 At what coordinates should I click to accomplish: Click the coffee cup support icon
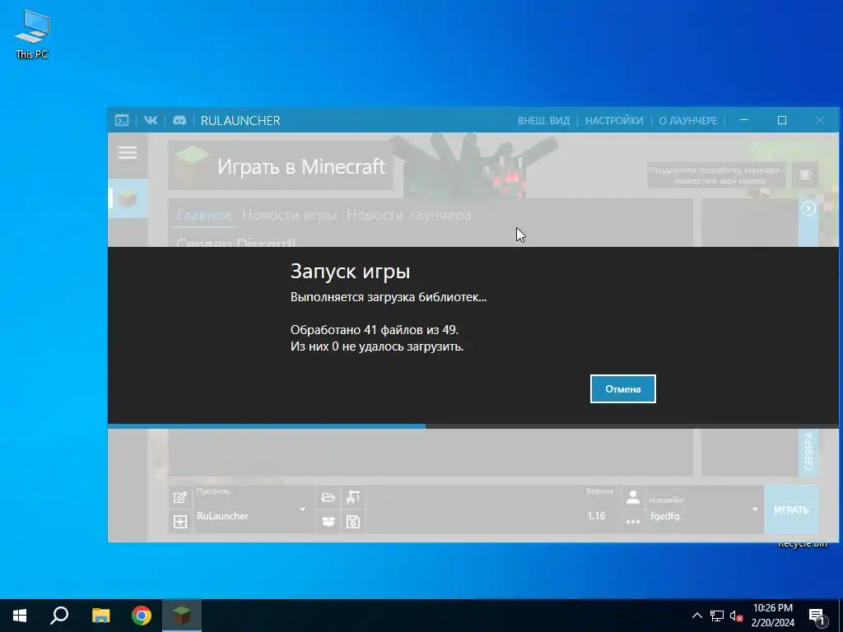pyautogui.click(x=805, y=174)
